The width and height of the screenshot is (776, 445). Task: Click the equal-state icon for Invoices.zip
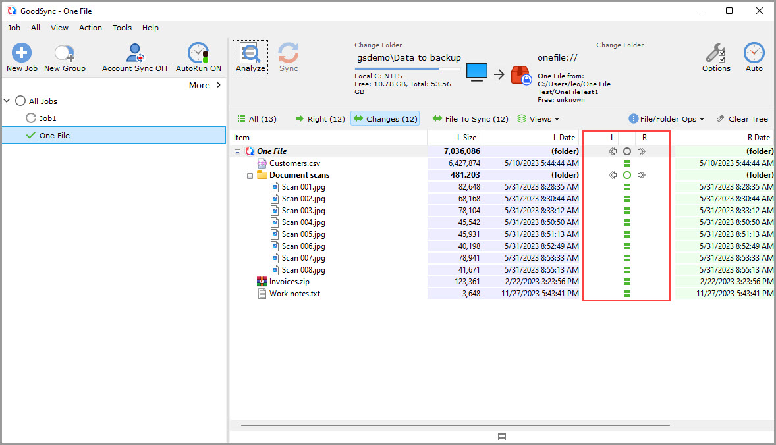point(627,282)
